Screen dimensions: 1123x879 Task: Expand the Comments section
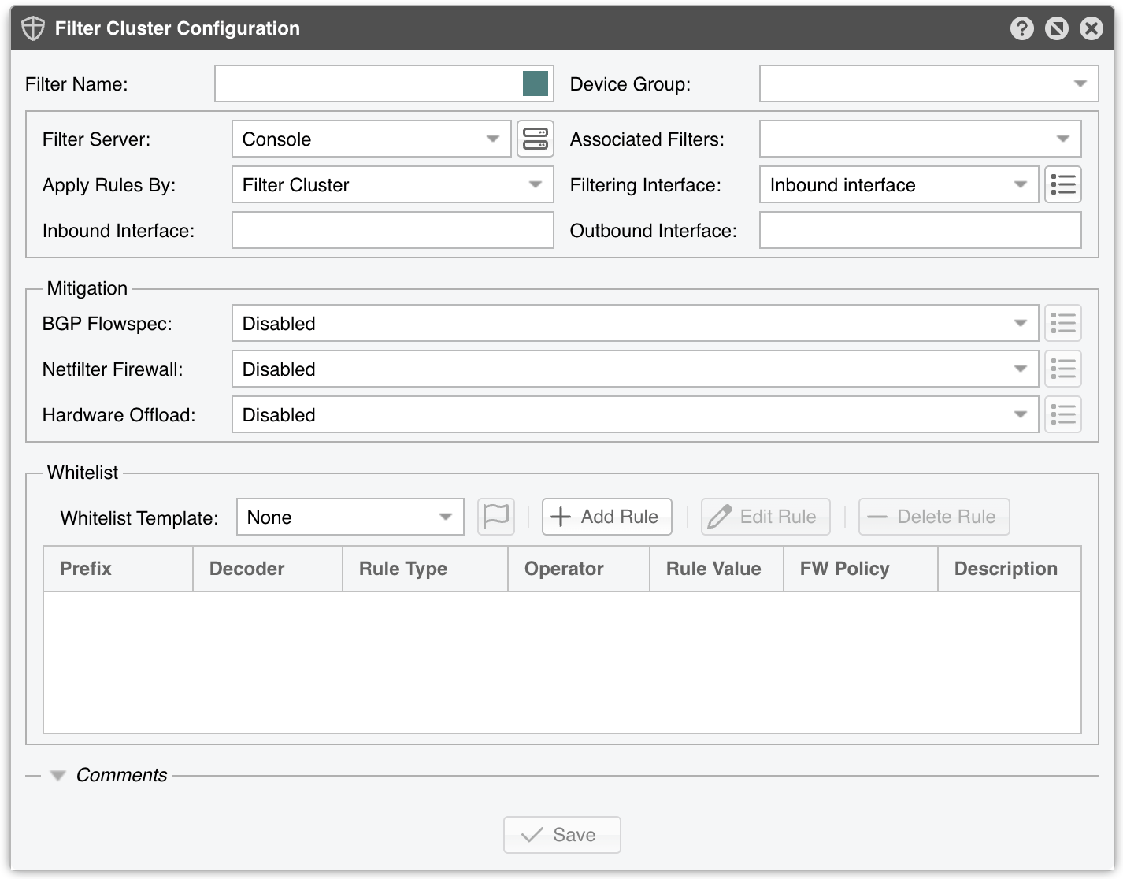pos(57,775)
